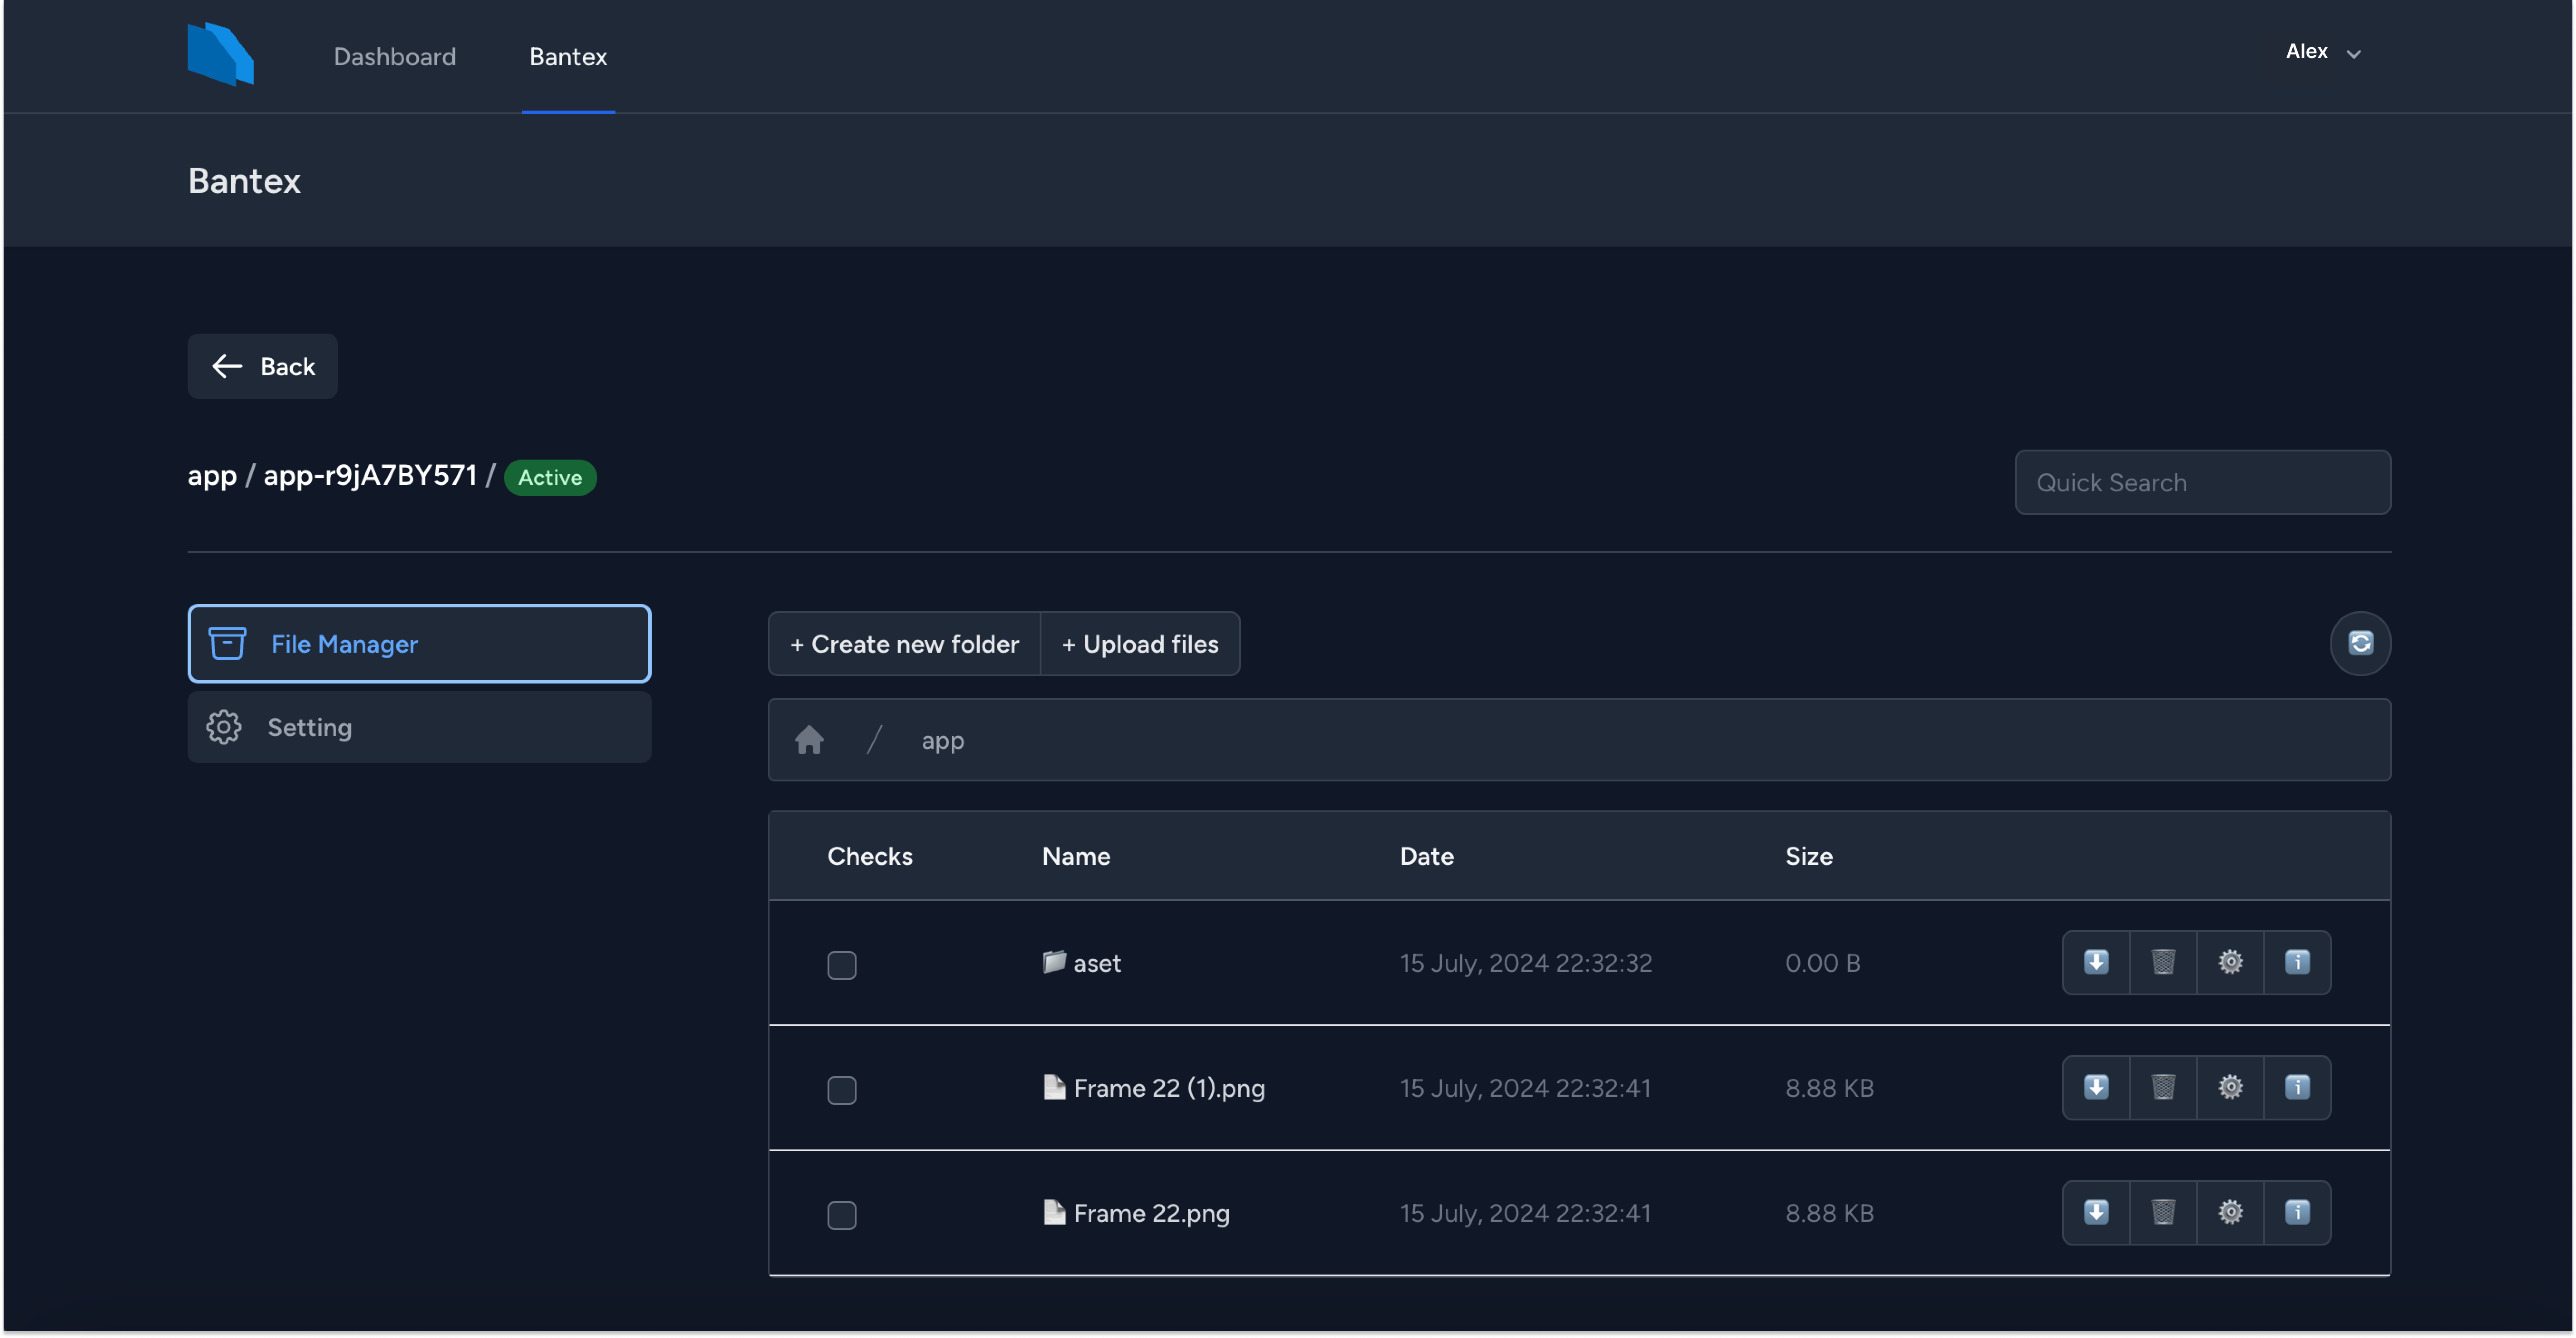Select Frame 22 (1).png via its checkbox
The image size is (2576, 1338).
841,1090
